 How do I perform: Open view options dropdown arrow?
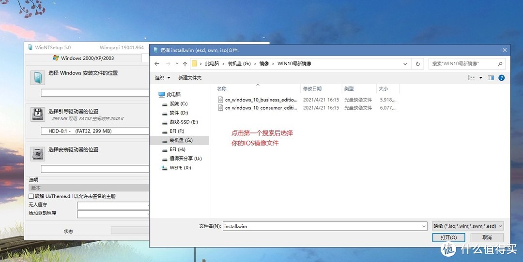[x=481, y=77]
